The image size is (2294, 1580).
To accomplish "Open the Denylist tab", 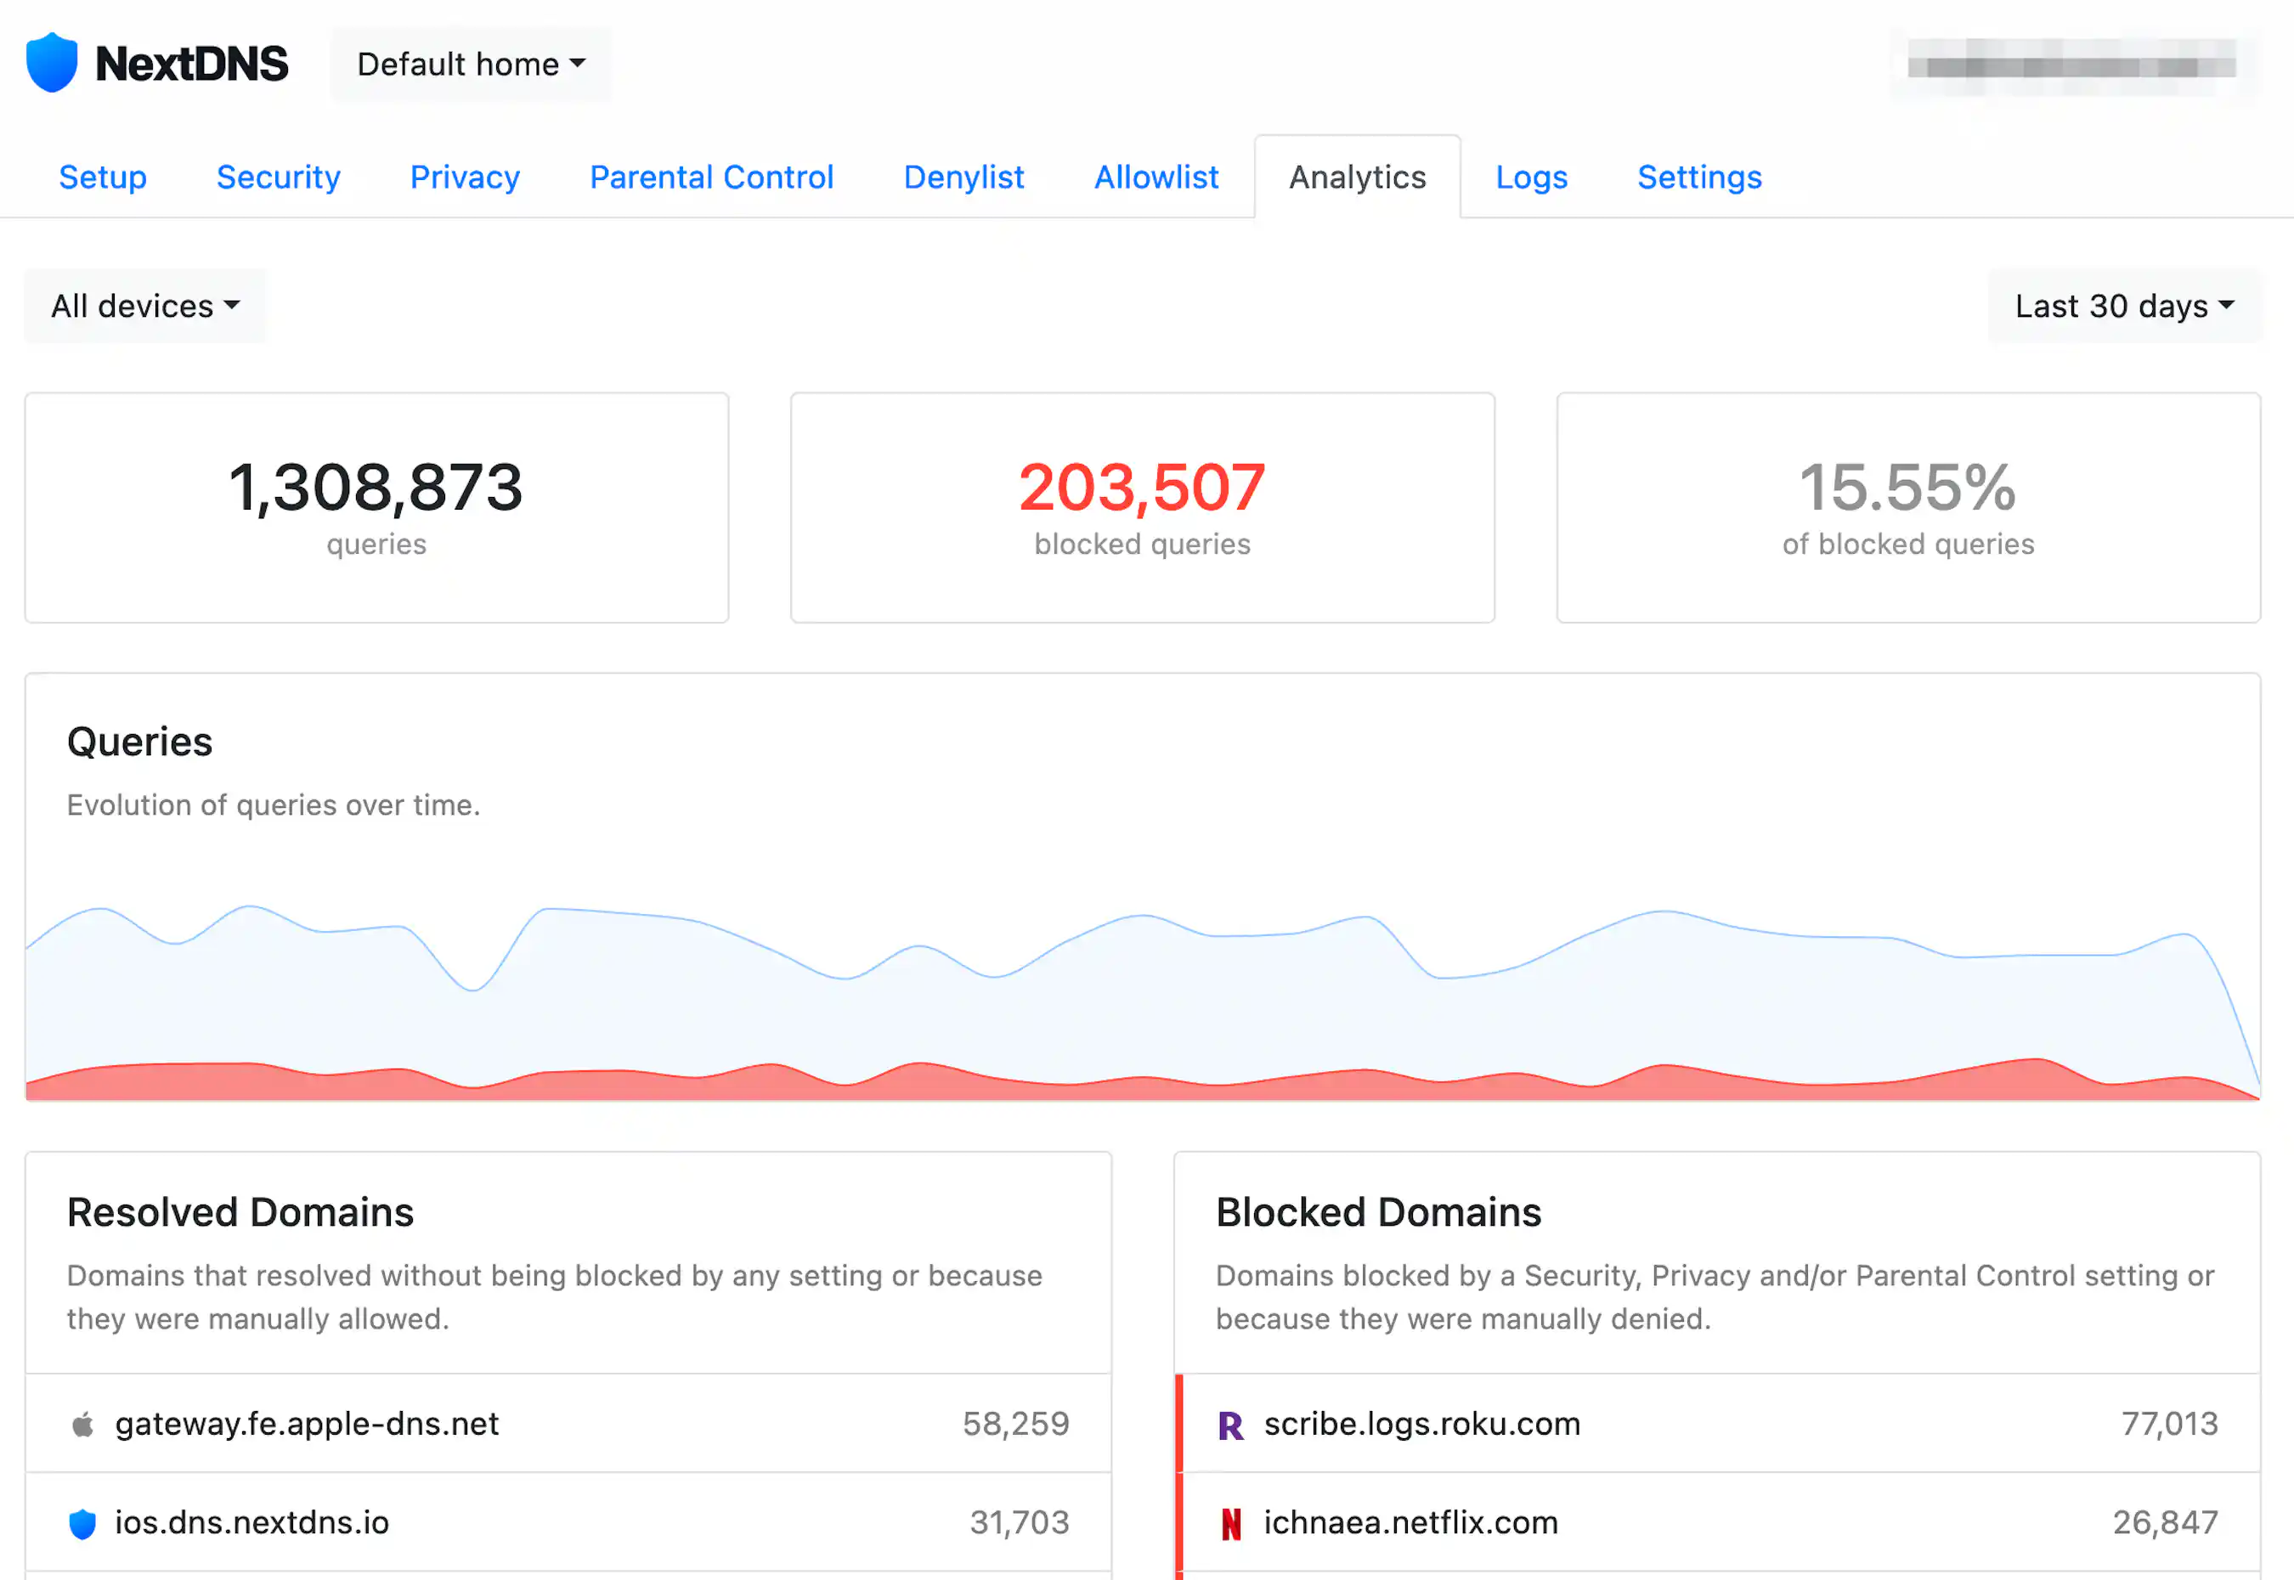I will (x=963, y=178).
